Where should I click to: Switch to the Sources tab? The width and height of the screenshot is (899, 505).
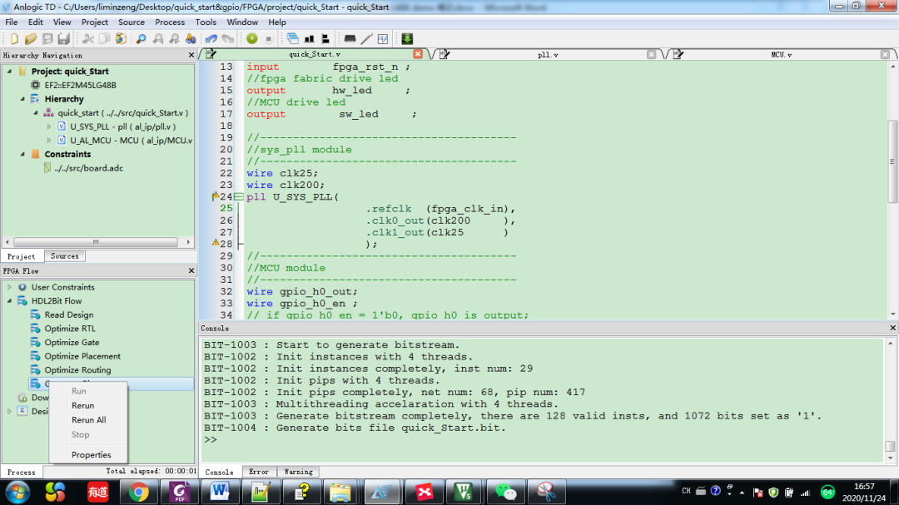click(x=64, y=256)
